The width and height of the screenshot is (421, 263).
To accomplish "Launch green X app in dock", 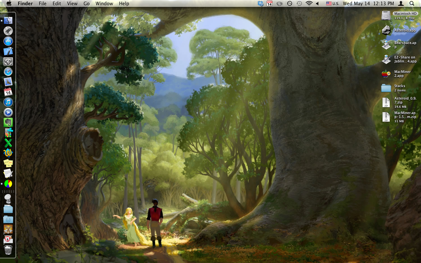I will [x=8, y=143].
